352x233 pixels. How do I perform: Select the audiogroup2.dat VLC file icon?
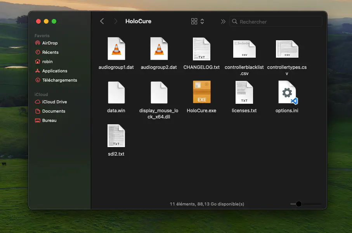159,49
